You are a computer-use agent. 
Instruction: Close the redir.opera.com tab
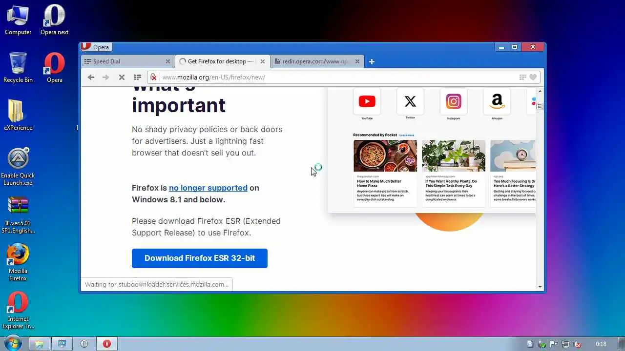[357, 61]
